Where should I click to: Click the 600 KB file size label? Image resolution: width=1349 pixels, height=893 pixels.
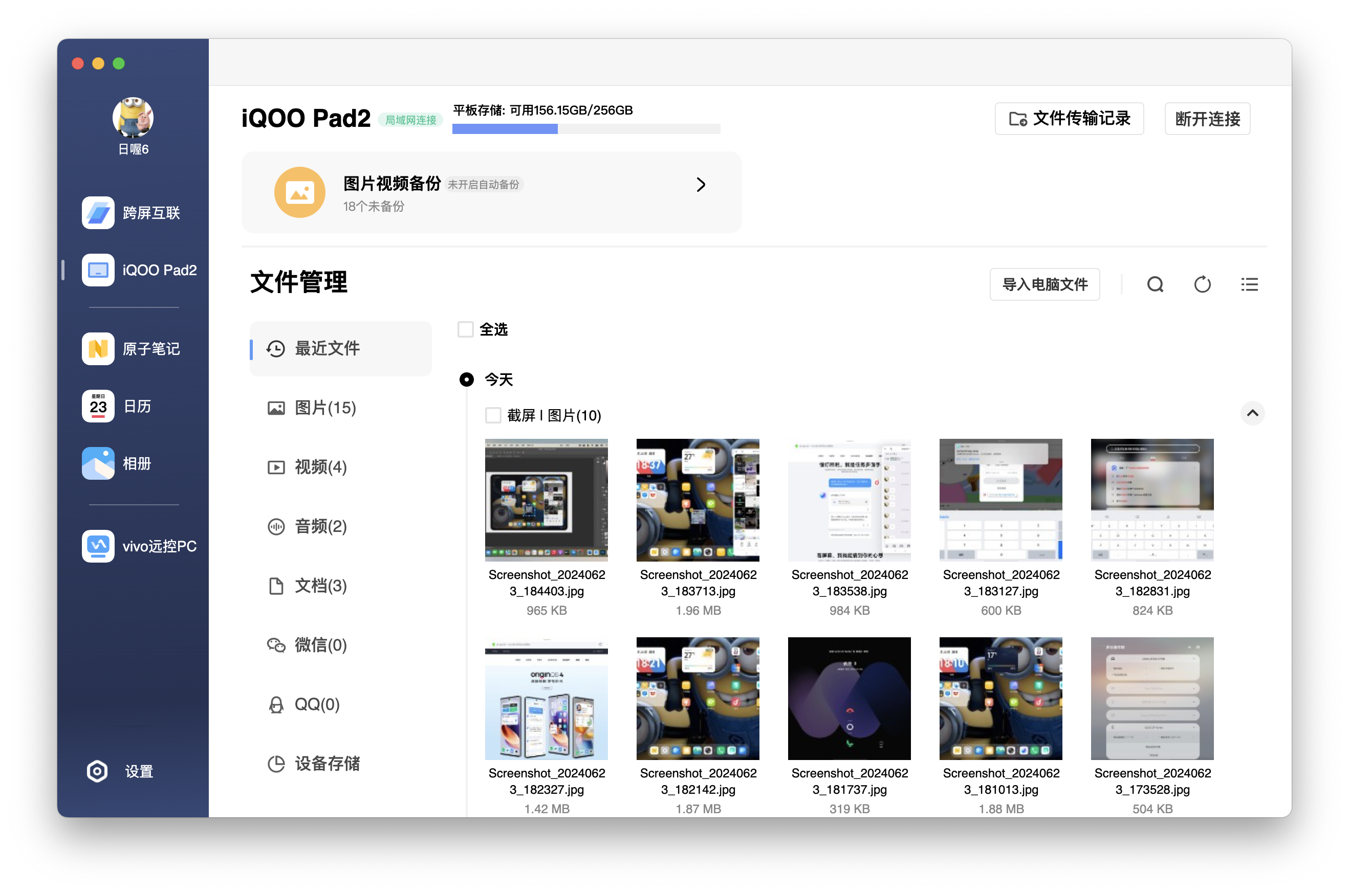1001,611
